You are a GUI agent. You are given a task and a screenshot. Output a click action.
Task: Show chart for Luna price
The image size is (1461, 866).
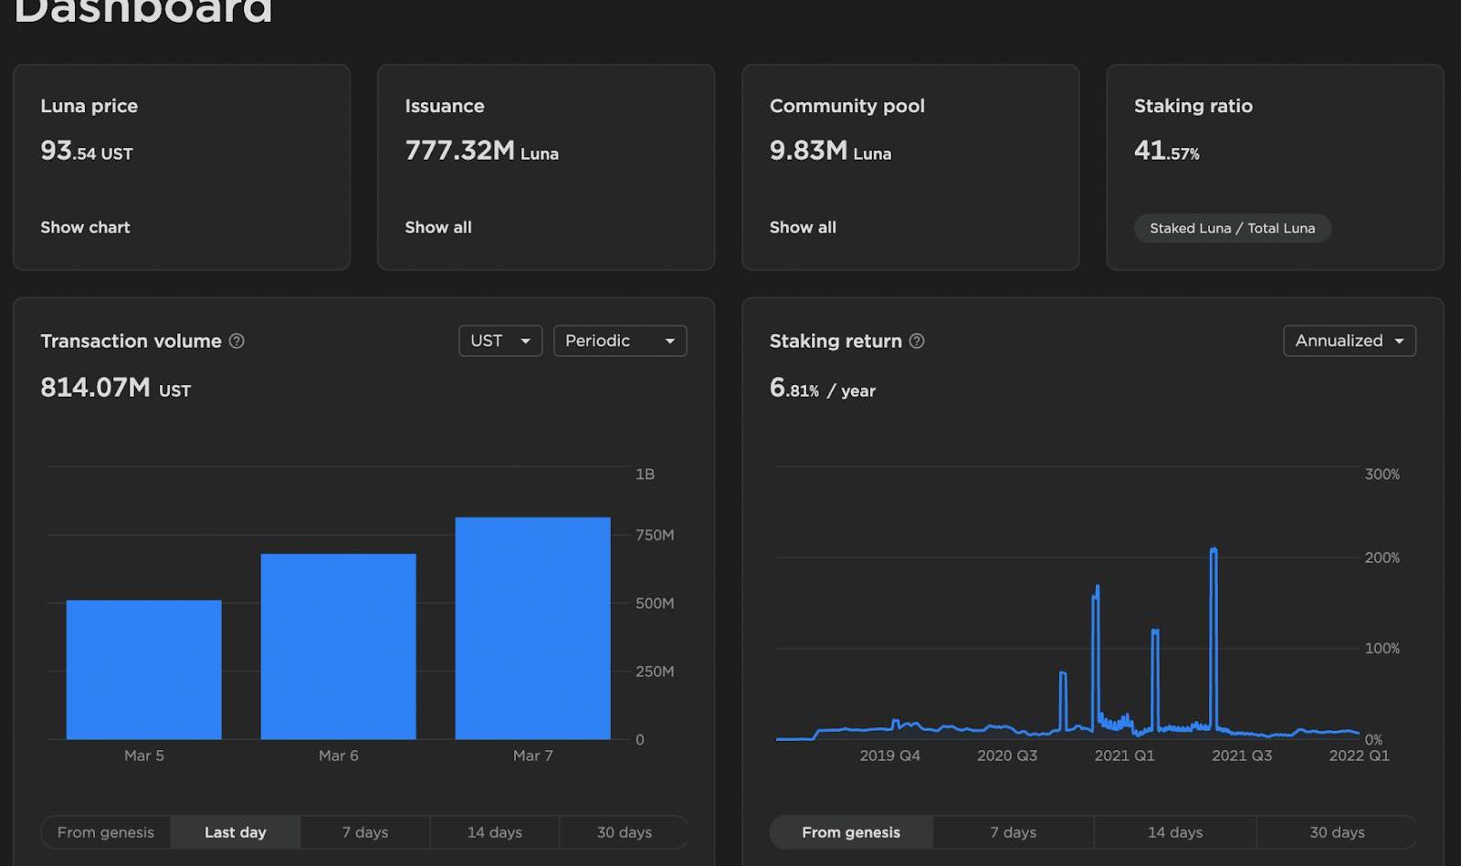point(85,227)
